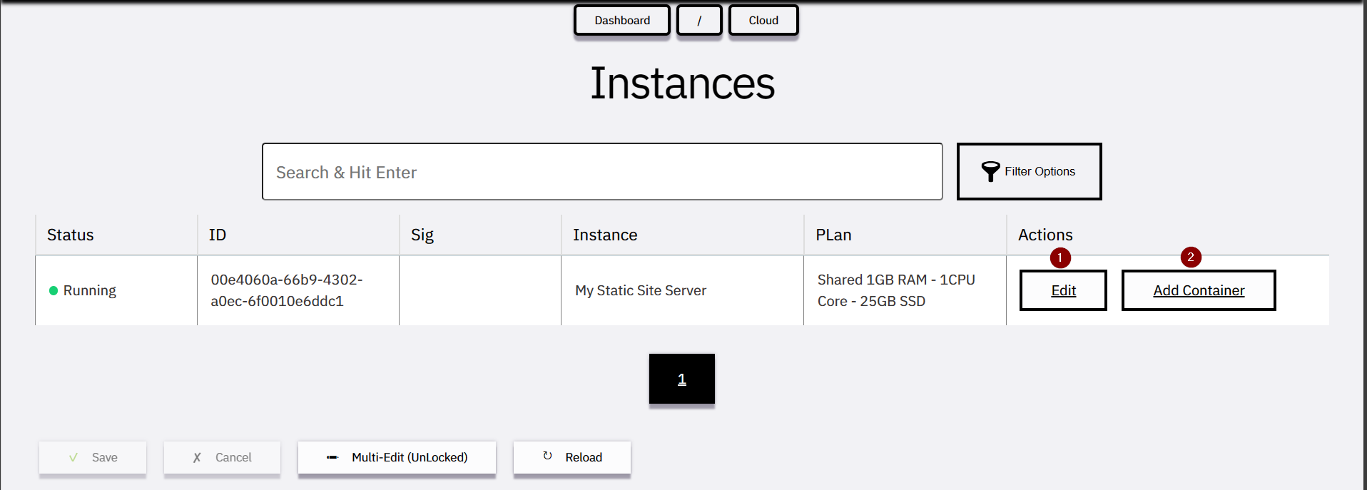The width and height of the screenshot is (1367, 490).
Task: Click the Save button
Action: (x=93, y=457)
